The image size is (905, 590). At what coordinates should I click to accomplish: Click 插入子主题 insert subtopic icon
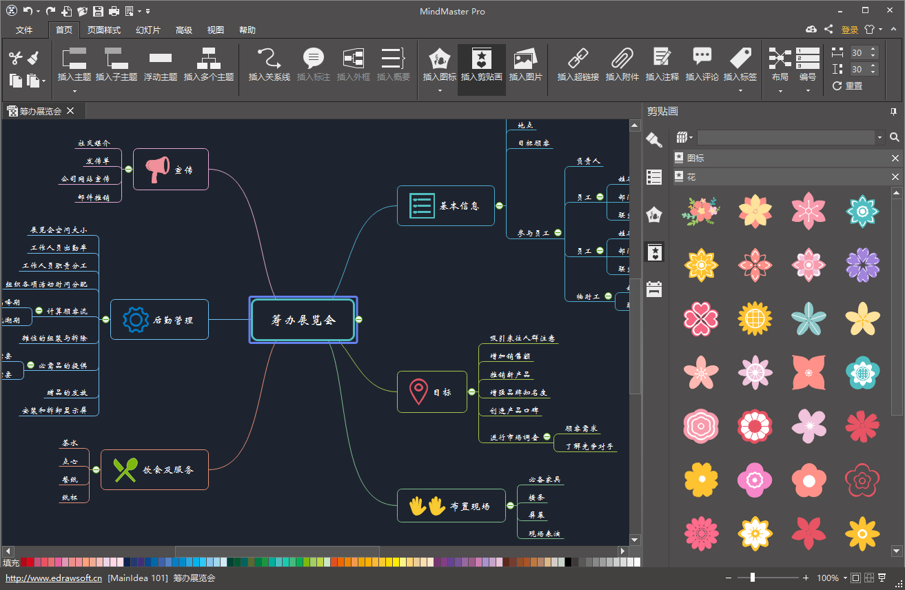pyautogui.click(x=116, y=59)
